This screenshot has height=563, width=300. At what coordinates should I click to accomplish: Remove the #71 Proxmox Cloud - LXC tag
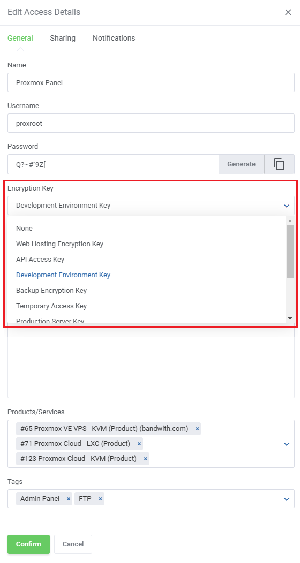pos(139,444)
